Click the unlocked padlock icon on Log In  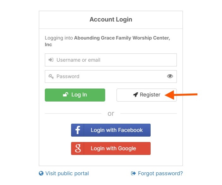[66, 95]
